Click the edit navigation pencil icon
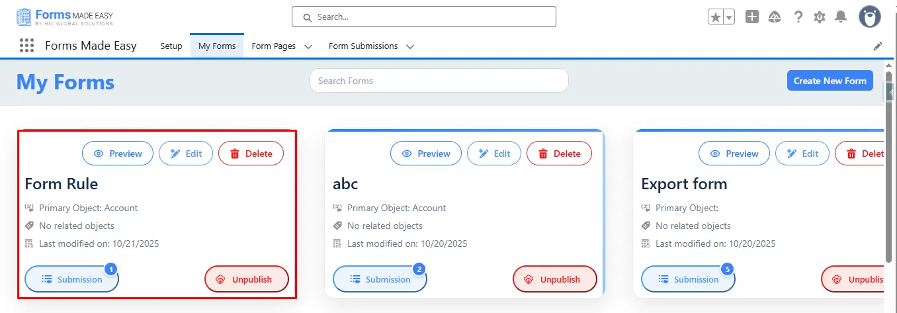The width and height of the screenshot is (897, 313). pos(878,46)
